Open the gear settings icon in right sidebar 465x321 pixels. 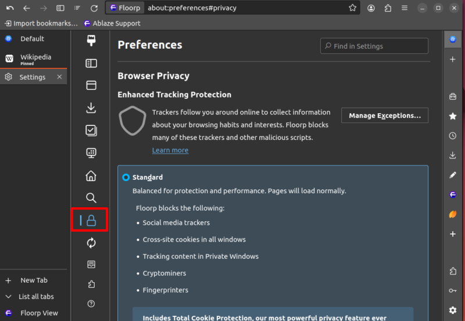(x=453, y=310)
